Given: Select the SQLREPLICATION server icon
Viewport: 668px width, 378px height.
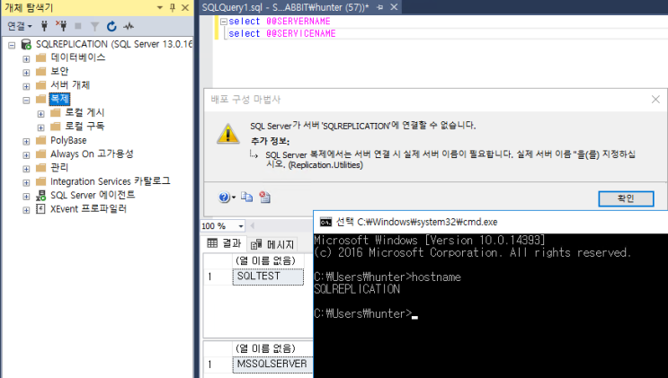Looking at the screenshot, I should pos(26,44).
